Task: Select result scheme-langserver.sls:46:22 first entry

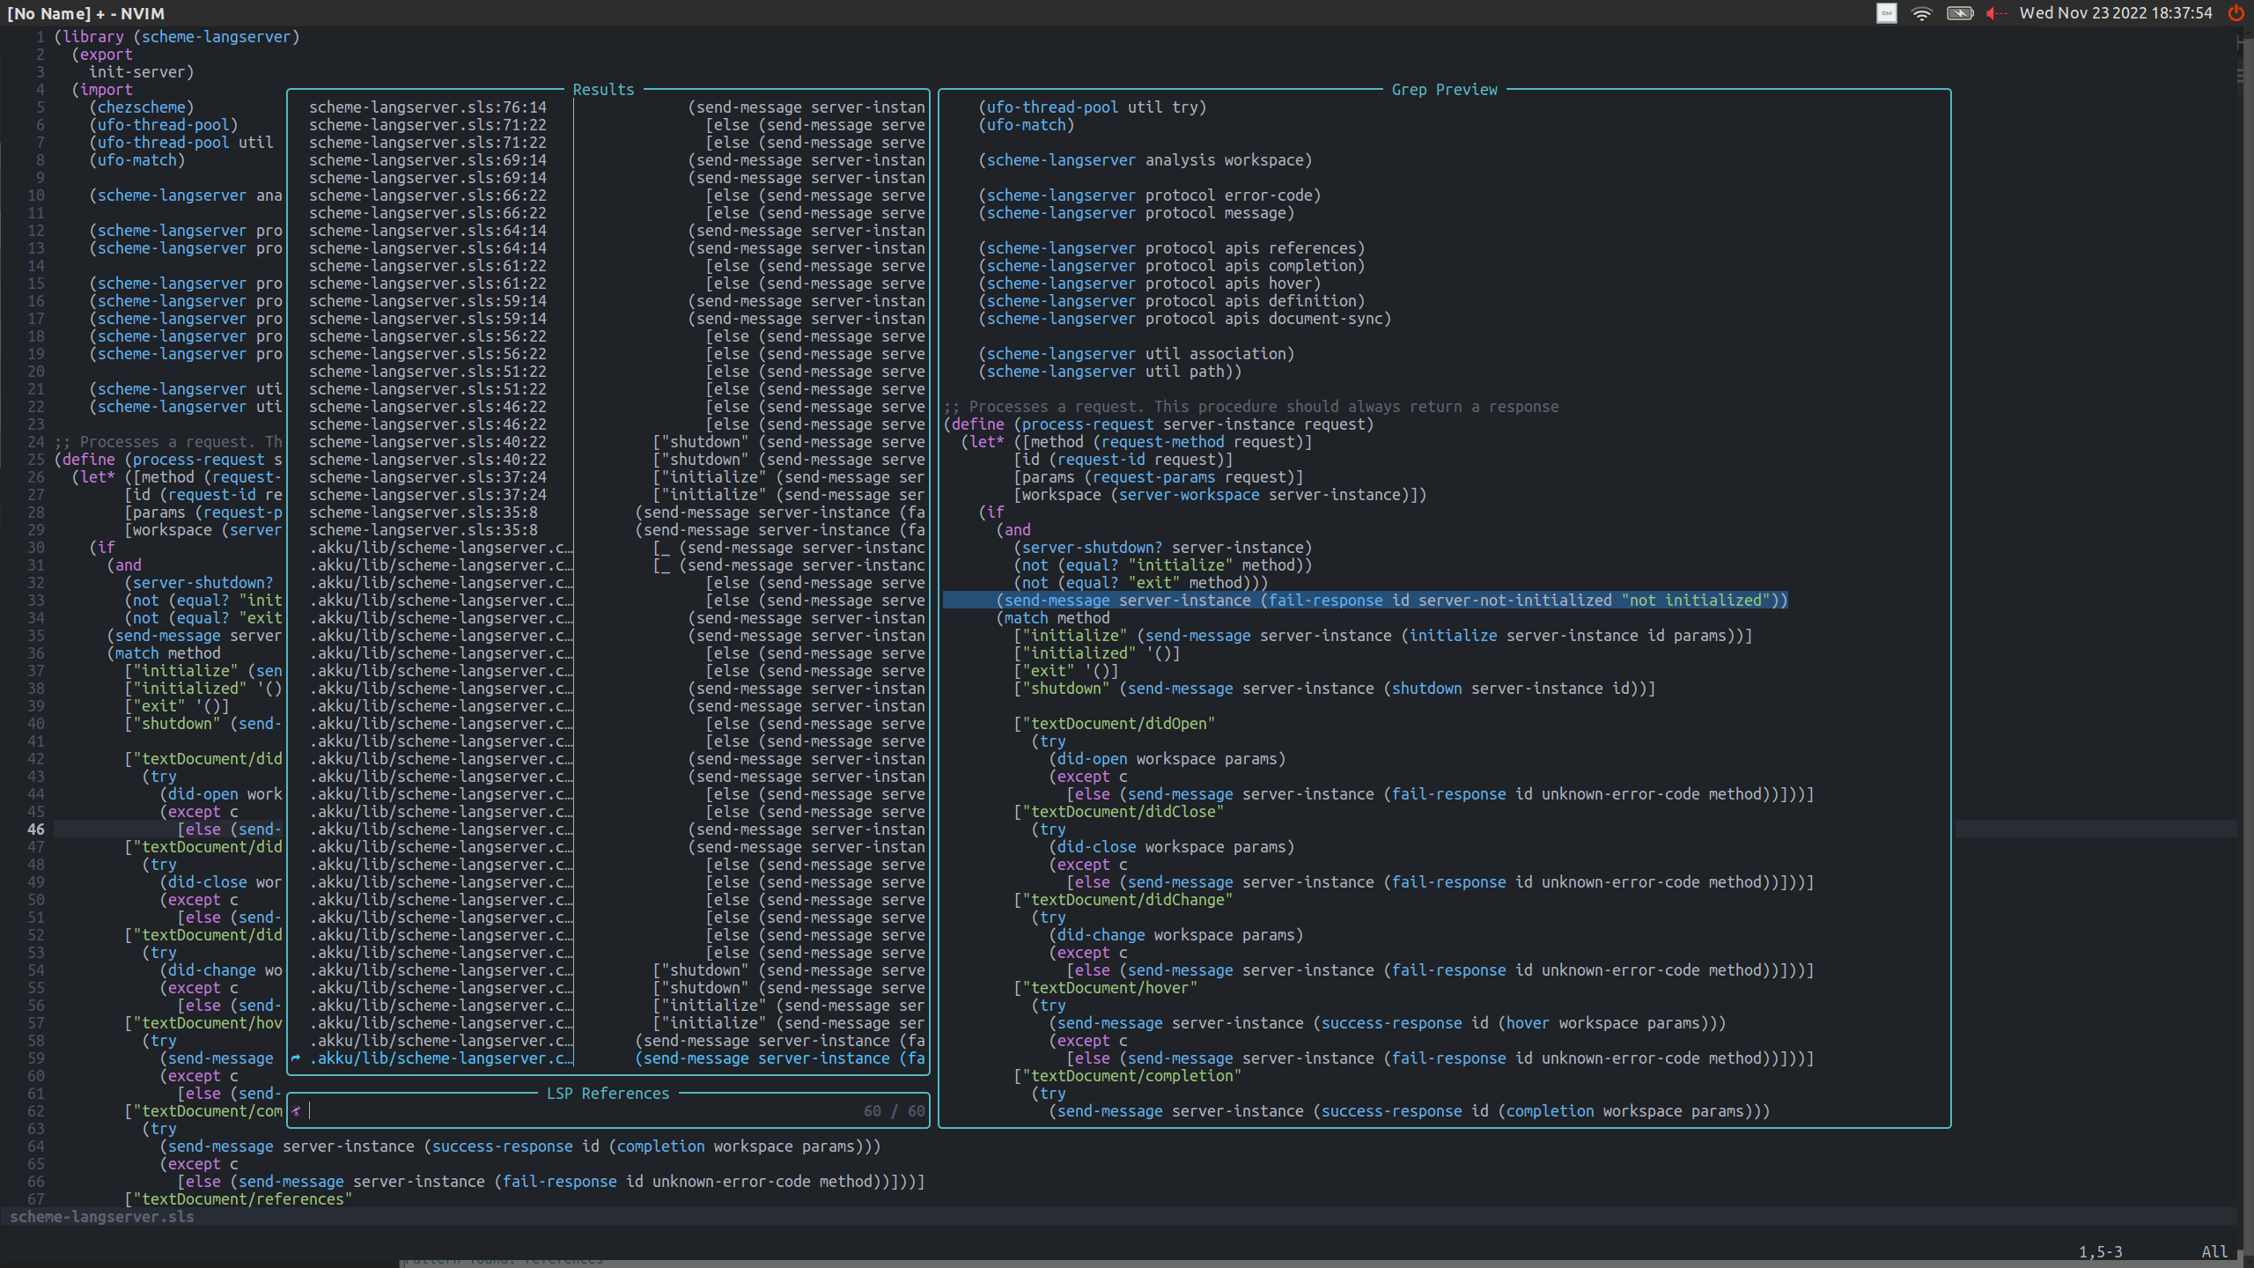Action: (x=427, y=407)
